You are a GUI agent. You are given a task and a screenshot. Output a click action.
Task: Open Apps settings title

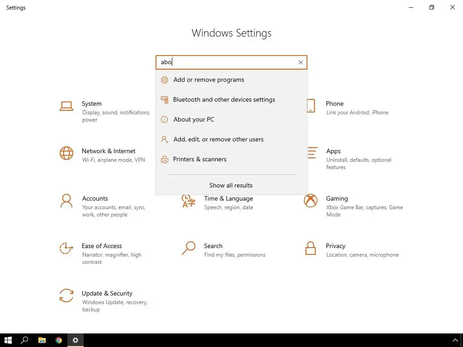(x=333, y=151)
